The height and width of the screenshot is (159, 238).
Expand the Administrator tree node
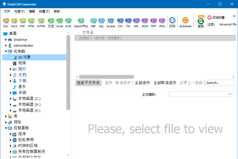tap(6, 45)
